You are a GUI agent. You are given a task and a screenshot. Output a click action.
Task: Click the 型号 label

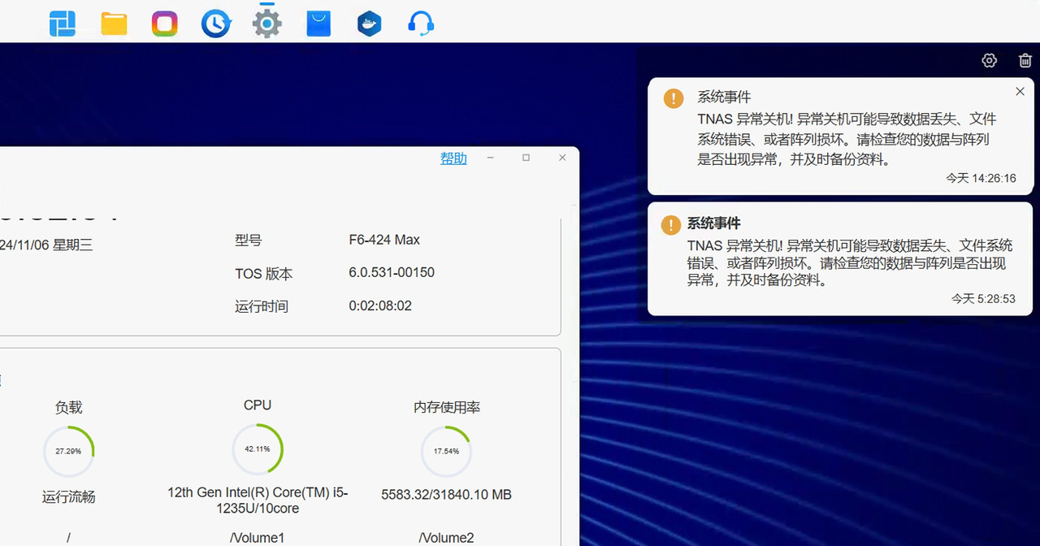[x=249, y=240]
